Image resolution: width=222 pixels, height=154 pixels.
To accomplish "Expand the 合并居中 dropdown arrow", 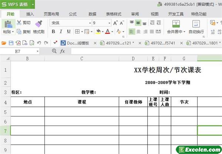I will click(184, 32).
